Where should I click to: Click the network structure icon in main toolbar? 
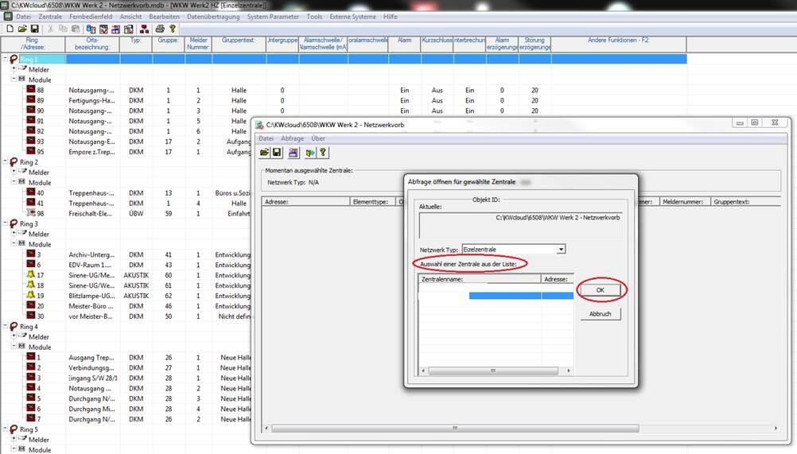click(145, 29)
